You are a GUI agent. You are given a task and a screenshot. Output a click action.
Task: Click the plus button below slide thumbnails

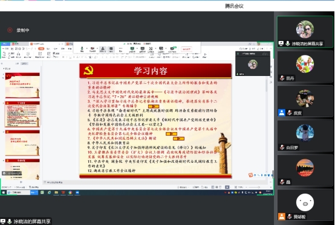pyautogui.click(x=21, y=182)
